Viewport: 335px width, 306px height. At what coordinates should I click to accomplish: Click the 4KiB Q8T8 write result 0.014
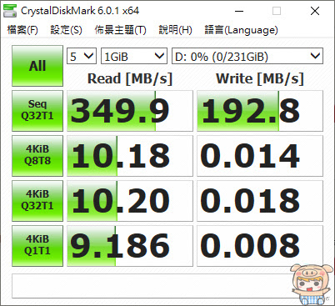pyautogui.click(x=260, y=156)
